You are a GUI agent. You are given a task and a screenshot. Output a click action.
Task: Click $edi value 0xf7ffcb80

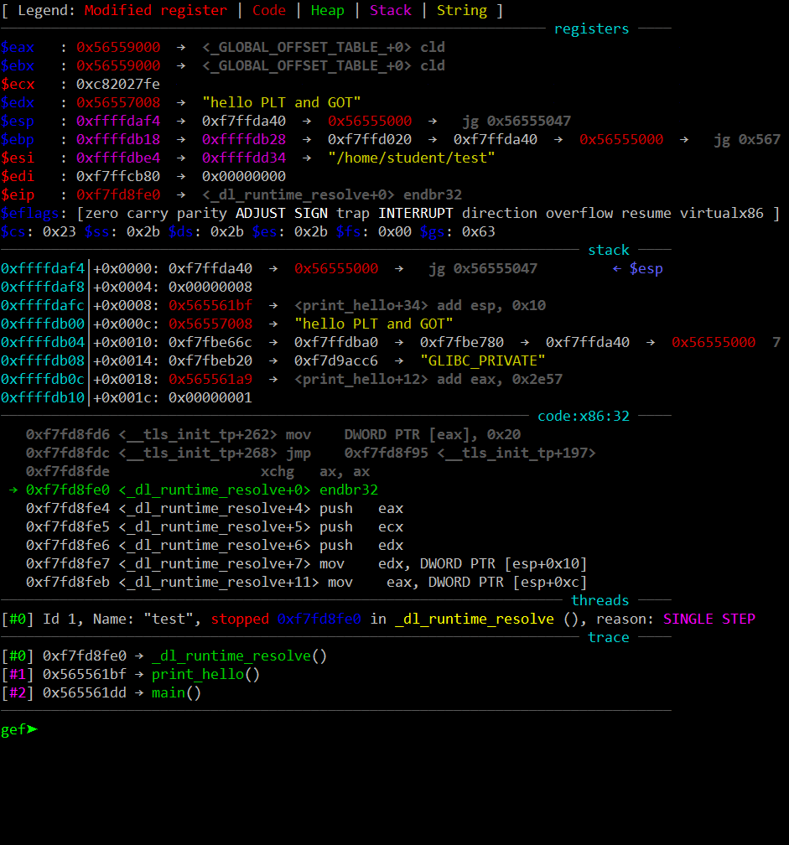click(118, 176)
